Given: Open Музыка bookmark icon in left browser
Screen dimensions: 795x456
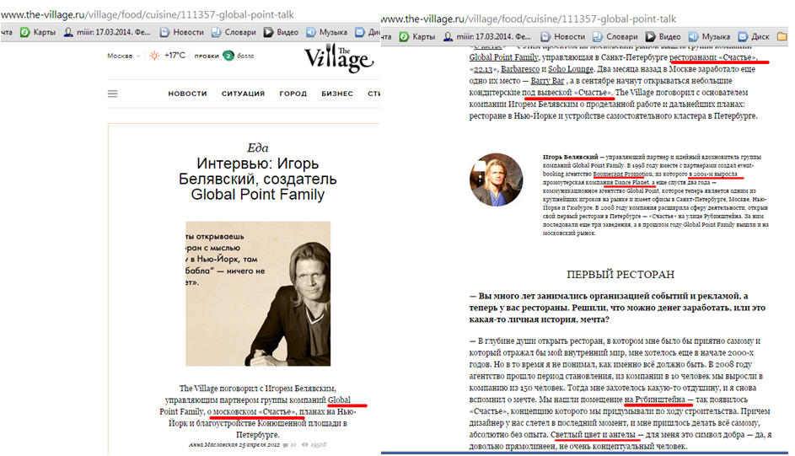Looking at the screenshot, I should [310, 32].
